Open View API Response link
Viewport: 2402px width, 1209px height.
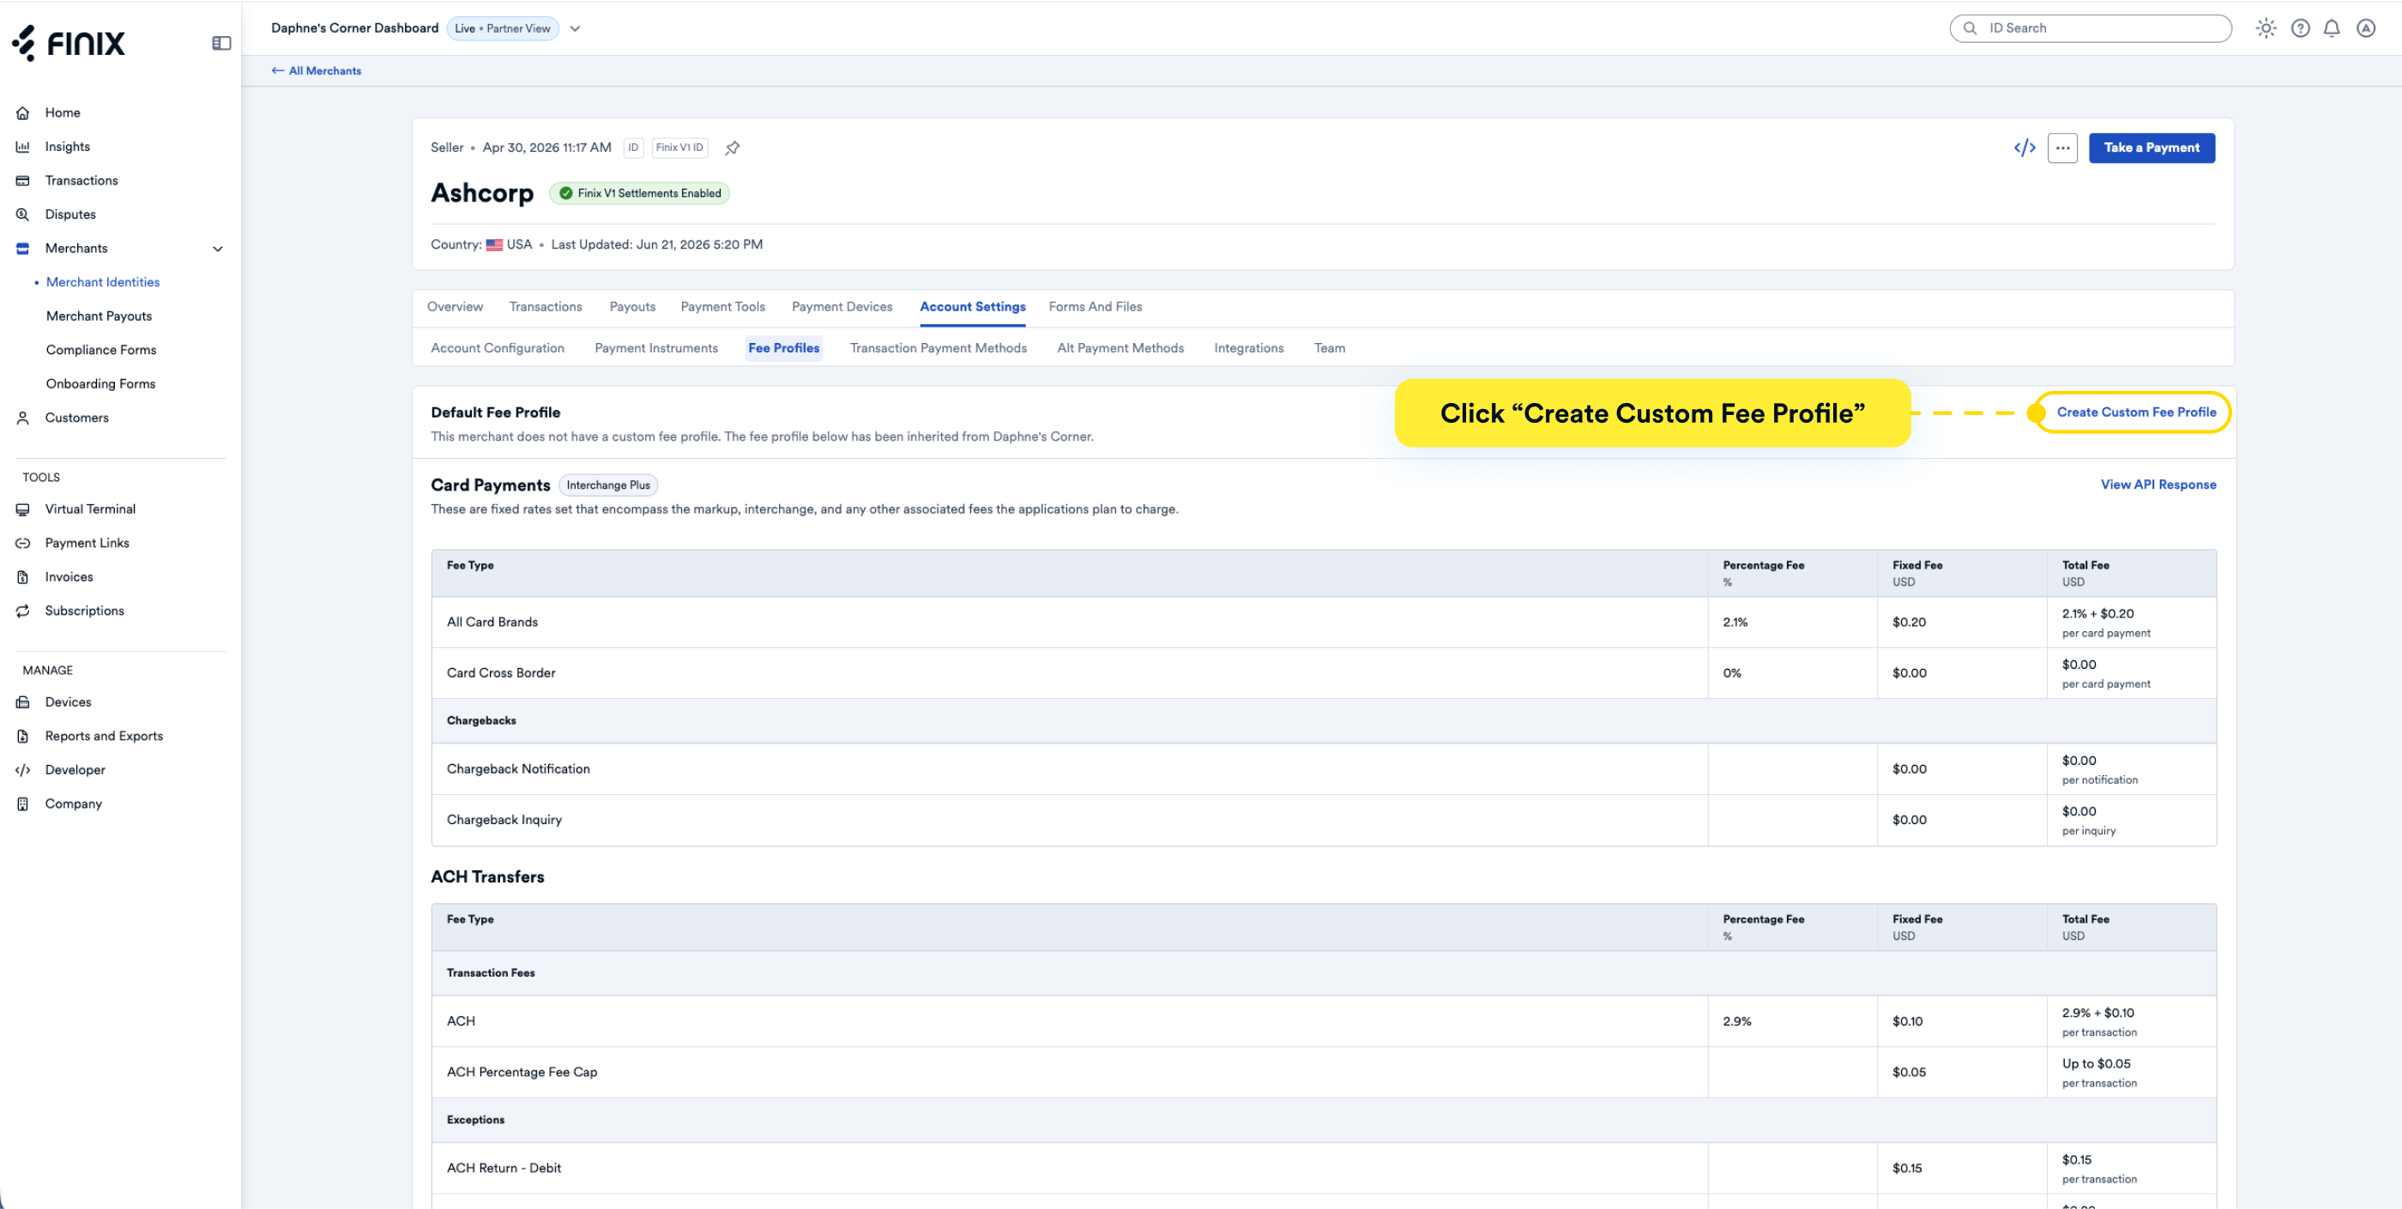pyautogui.click(x=2158, y=484)
